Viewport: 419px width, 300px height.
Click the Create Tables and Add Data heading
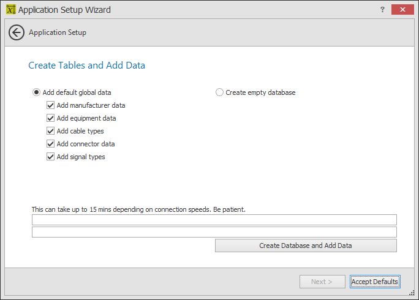coord(86,65)
